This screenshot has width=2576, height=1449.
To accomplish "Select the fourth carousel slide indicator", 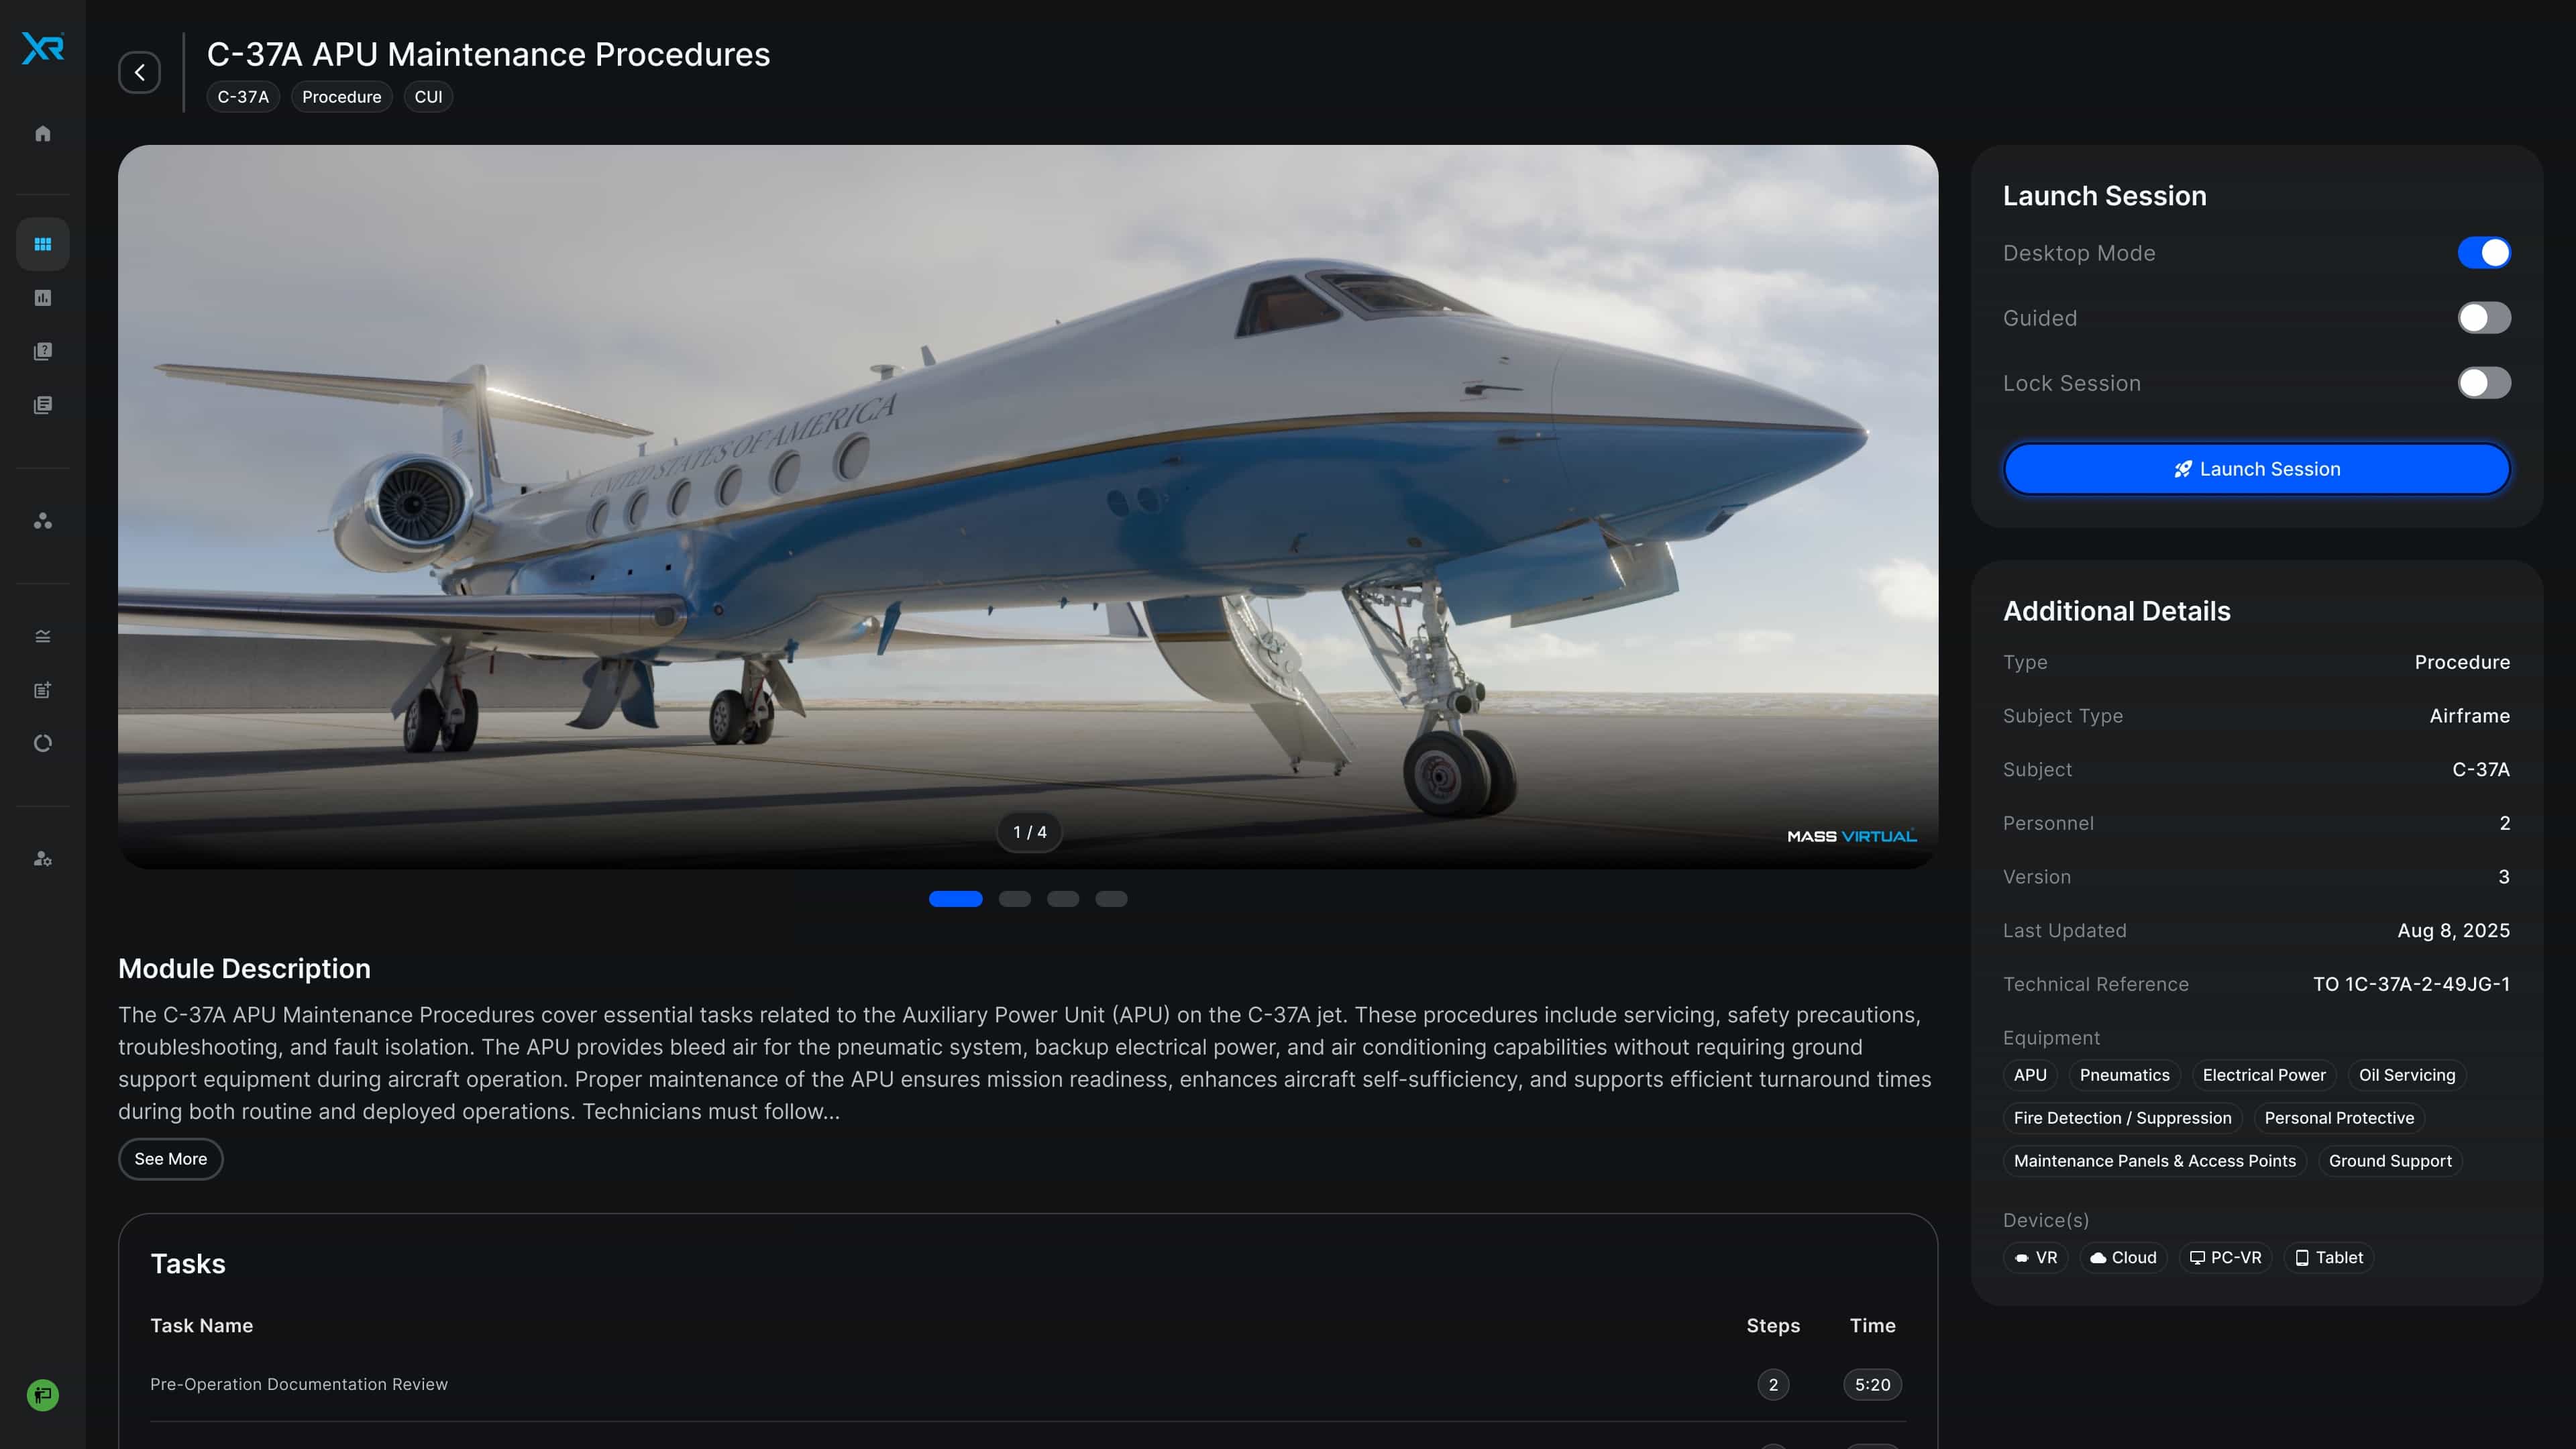I will tap(1111, 899).
